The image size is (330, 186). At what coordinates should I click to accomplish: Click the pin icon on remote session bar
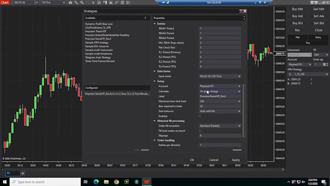click(x=164, y=2)
